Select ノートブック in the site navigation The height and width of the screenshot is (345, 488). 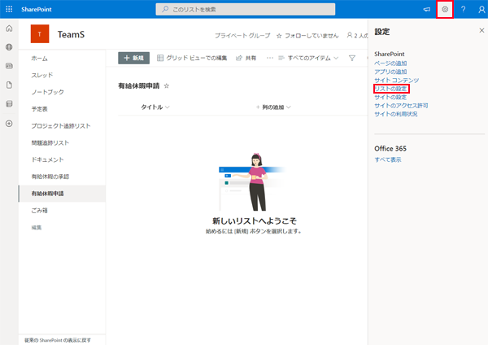[48, 92]
